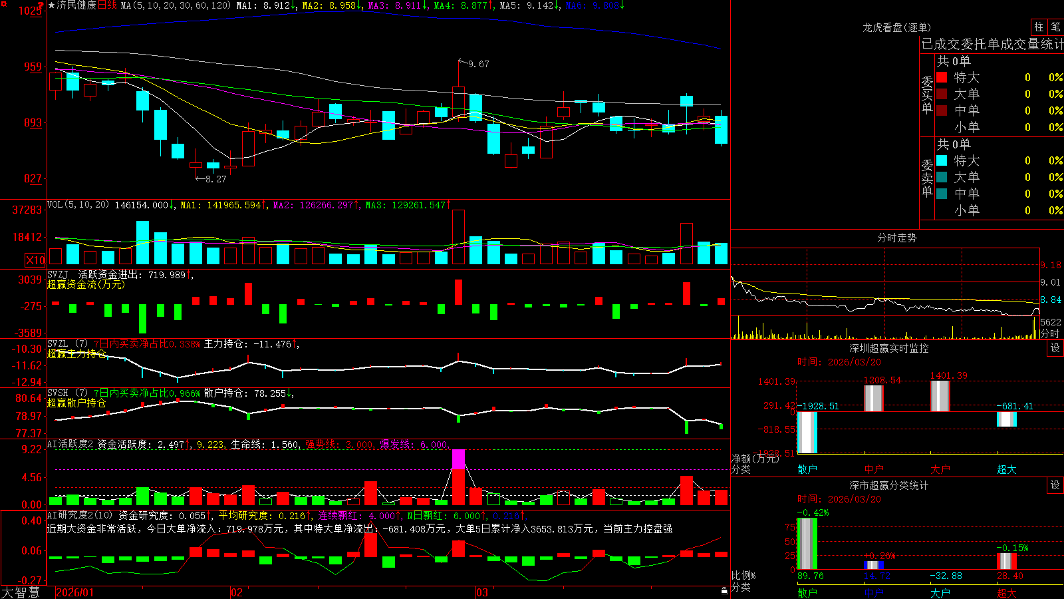
Task: Switch order statistics to 笔 count view
Action: pos(1055,27)
